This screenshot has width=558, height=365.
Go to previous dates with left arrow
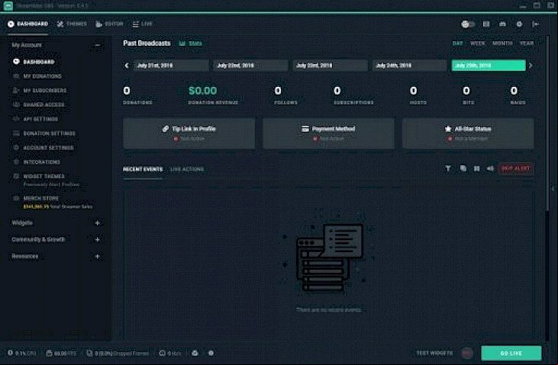[127, 66]
